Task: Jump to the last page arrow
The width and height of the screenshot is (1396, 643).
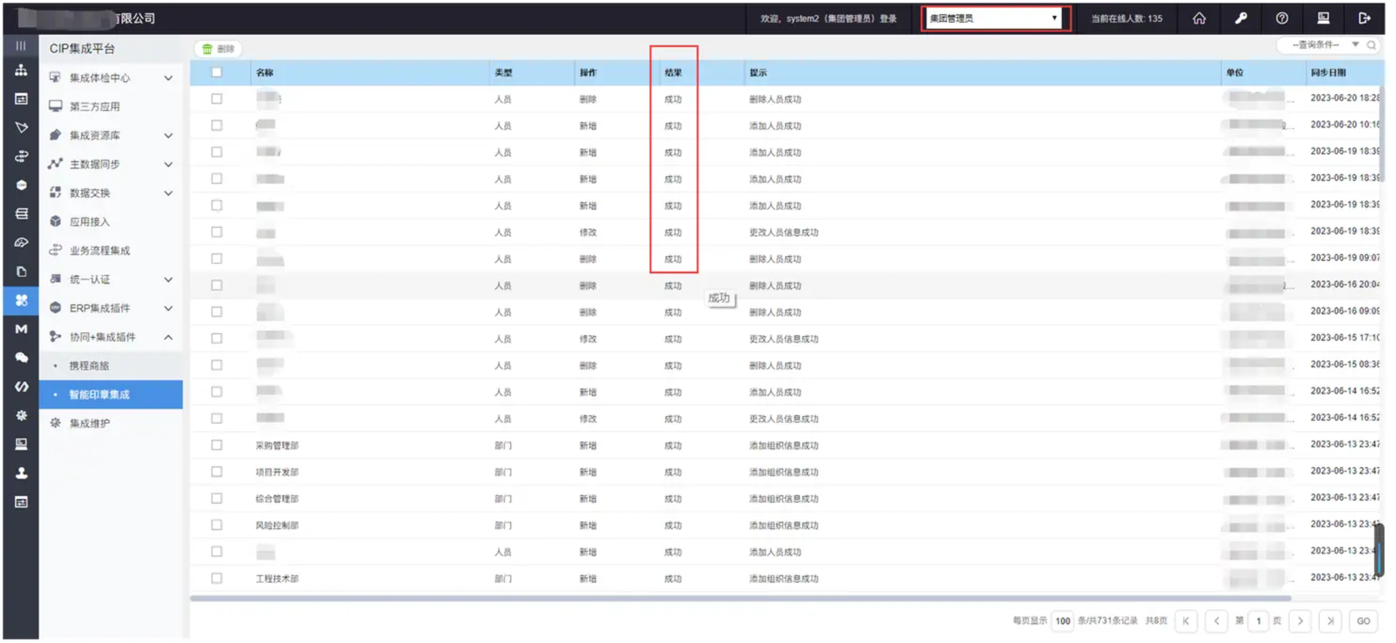Action: click(x=1330, y=621)
